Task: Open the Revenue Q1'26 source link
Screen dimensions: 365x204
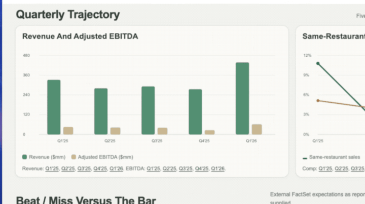Action: pyautogui.click(x=116, y=169)
